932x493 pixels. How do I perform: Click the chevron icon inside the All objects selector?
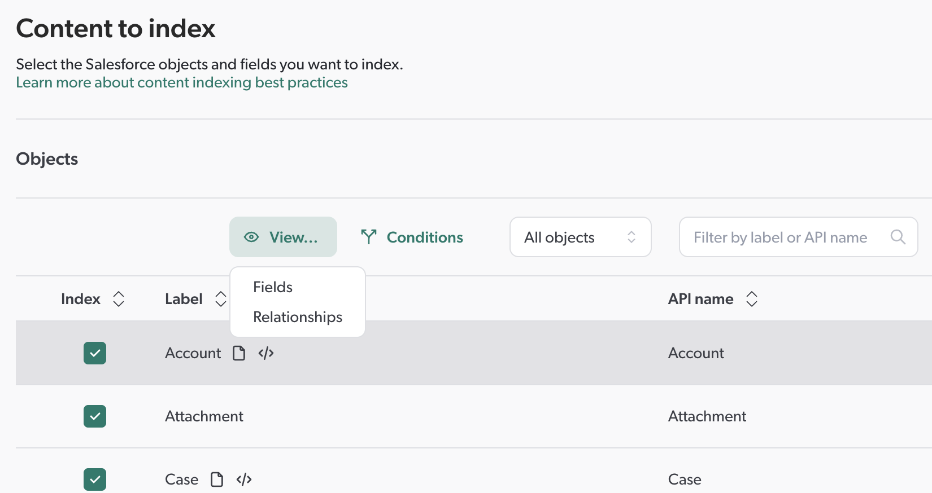(633, 237)
